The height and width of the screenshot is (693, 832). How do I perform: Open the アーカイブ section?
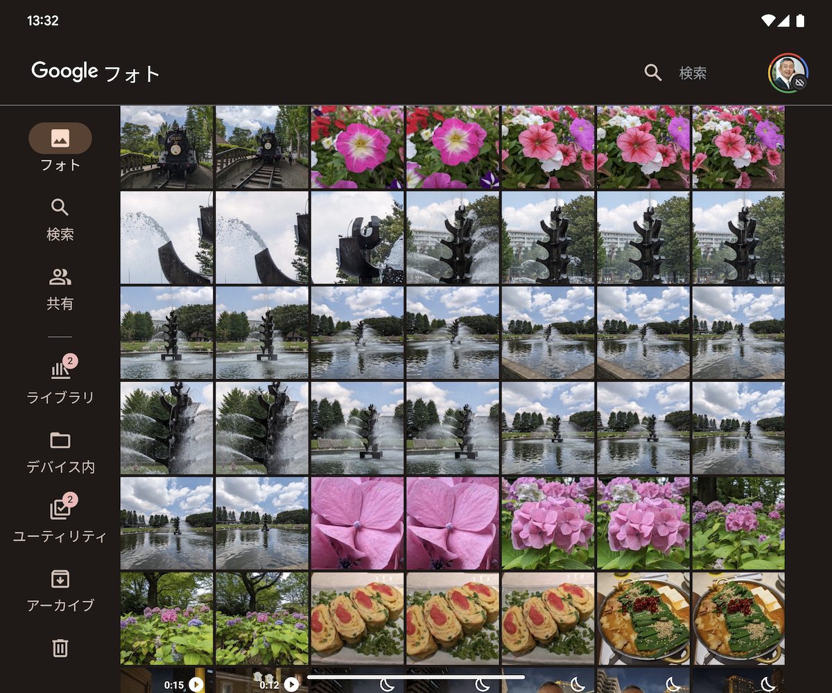60,591
